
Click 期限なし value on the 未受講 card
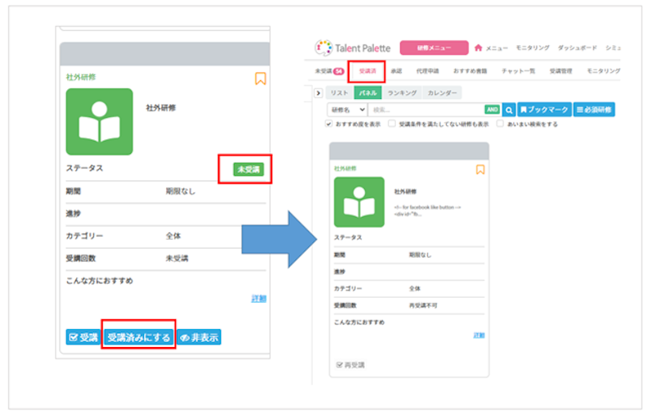[180, 192]
